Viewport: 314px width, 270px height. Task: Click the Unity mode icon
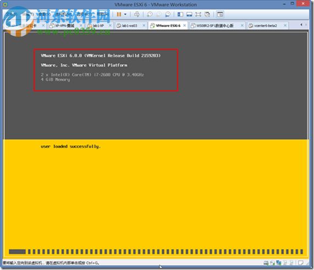pos(207,14)
